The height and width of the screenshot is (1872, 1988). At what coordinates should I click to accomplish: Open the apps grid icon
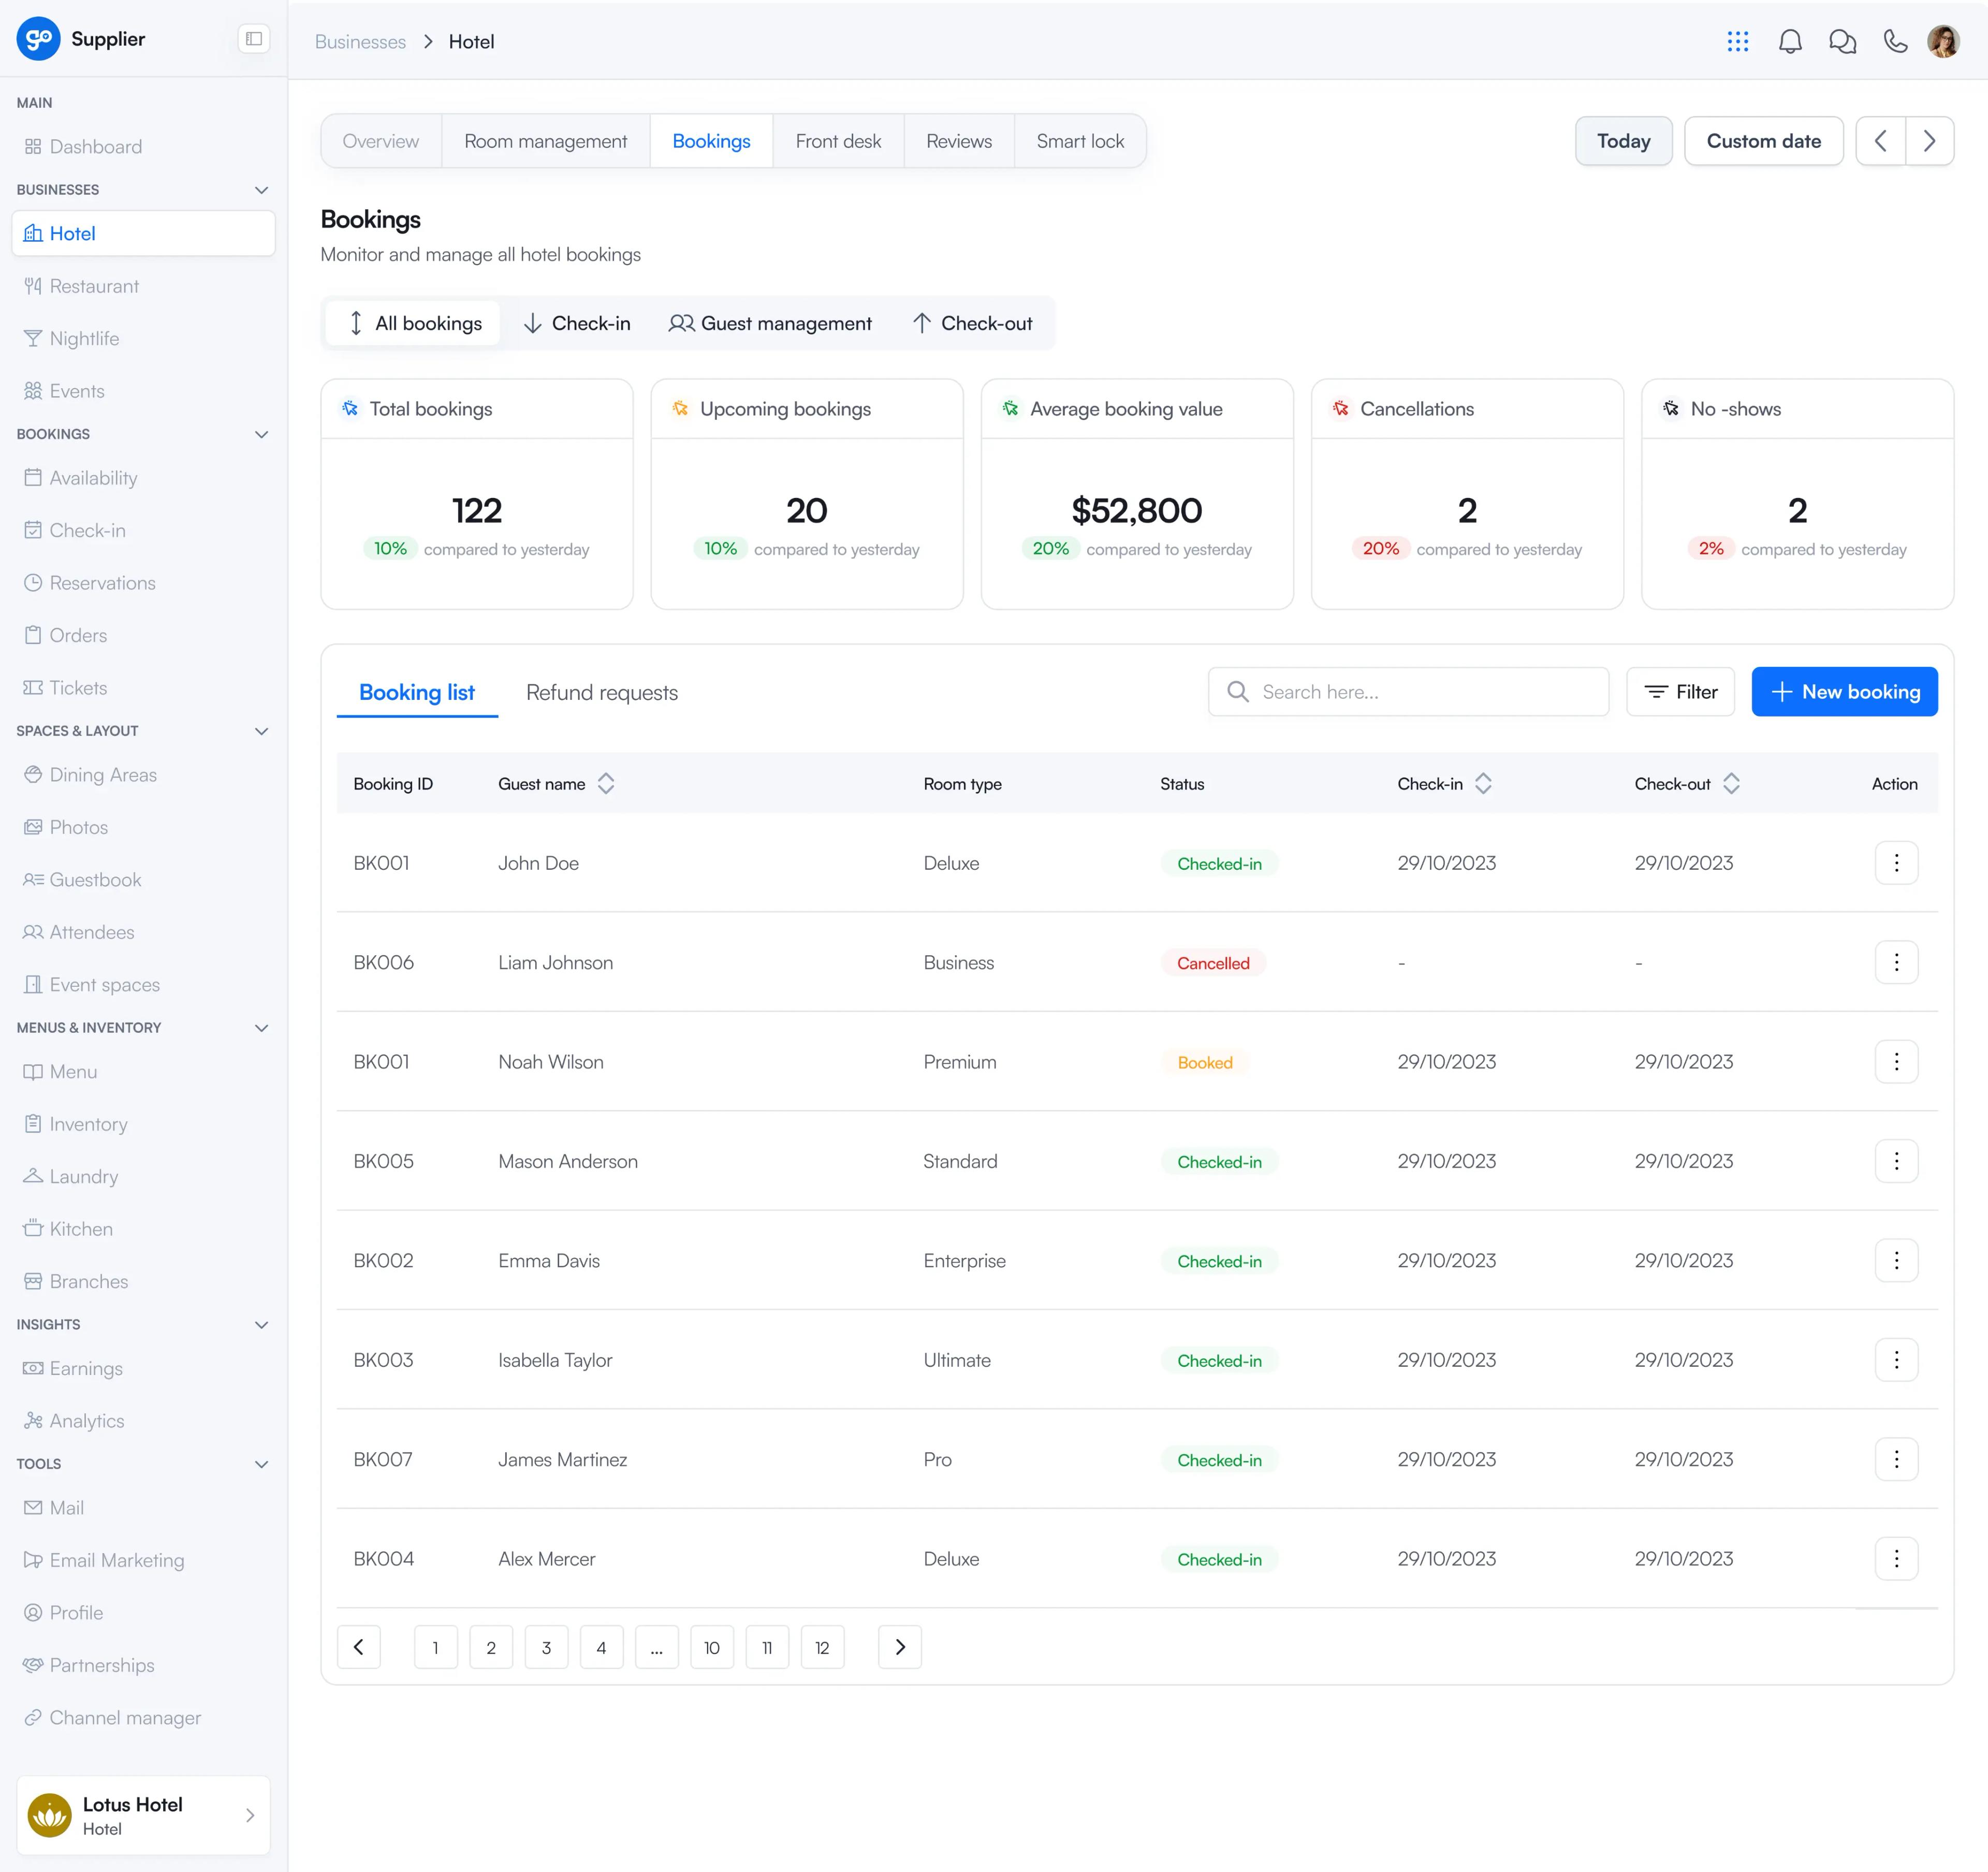pos(1738,41)
